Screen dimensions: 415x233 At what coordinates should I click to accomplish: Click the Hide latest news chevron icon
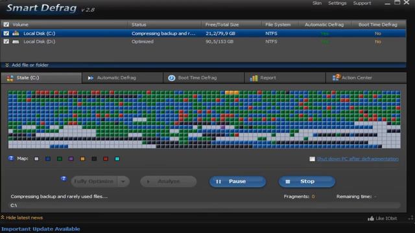(x=3, y=217)
